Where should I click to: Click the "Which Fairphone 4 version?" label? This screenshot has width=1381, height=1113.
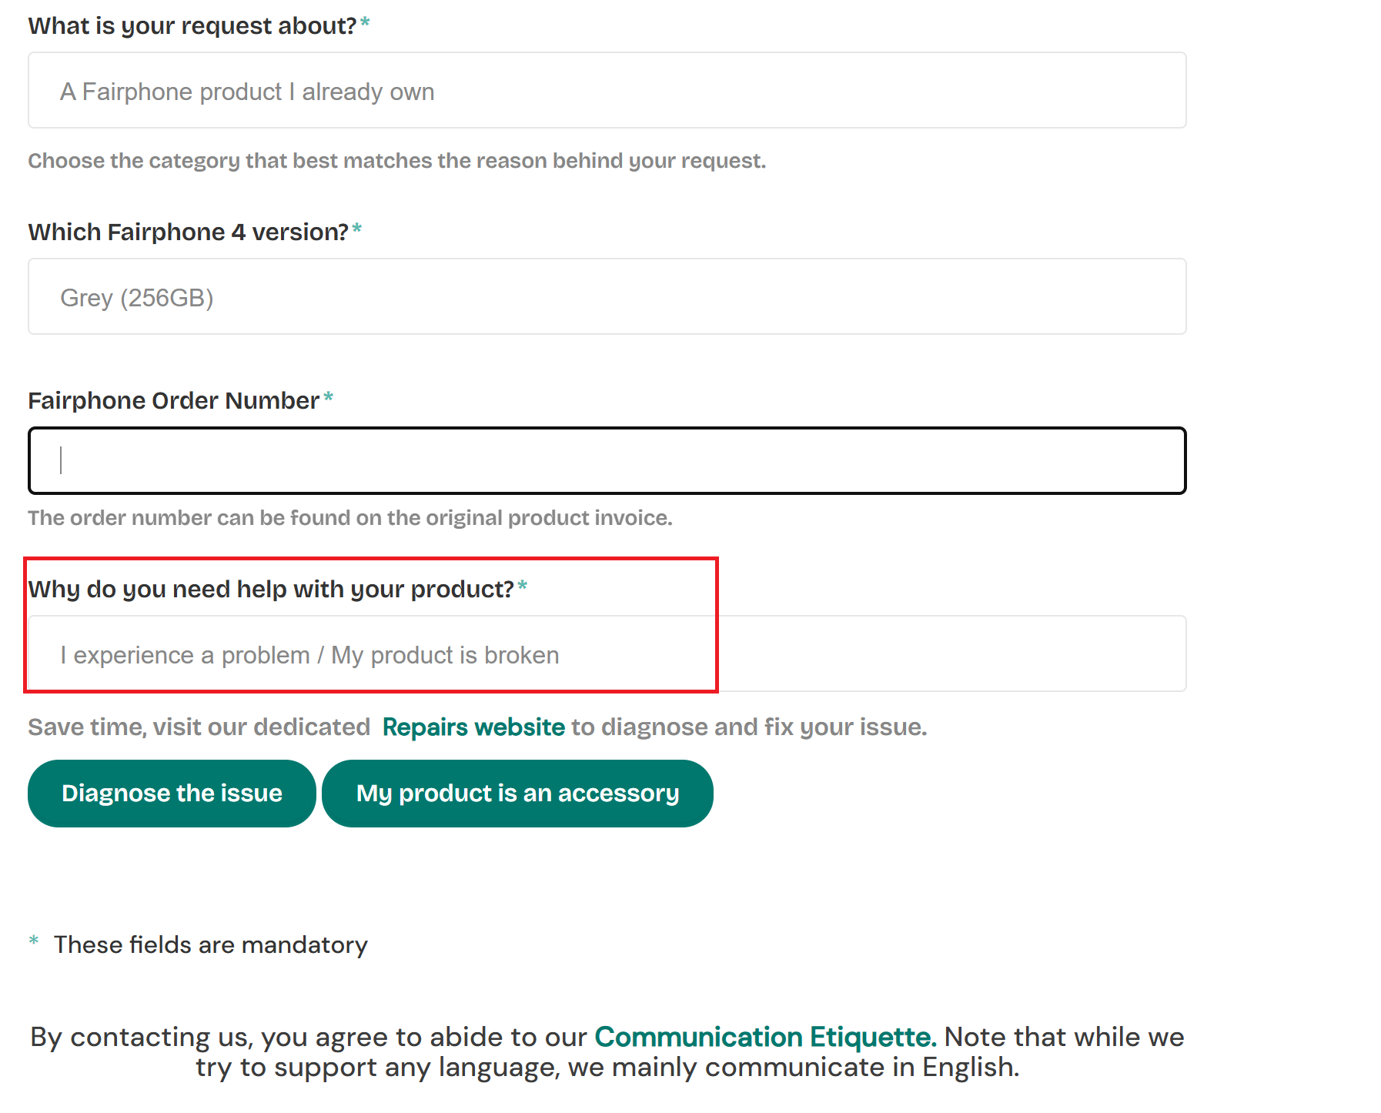pos(189,232)
